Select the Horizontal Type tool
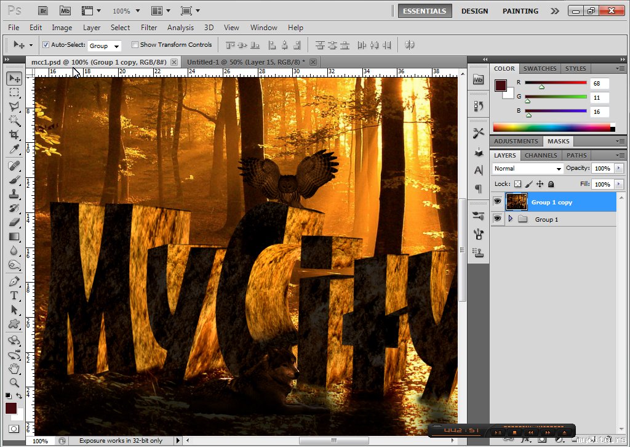 tap(14, 295)
